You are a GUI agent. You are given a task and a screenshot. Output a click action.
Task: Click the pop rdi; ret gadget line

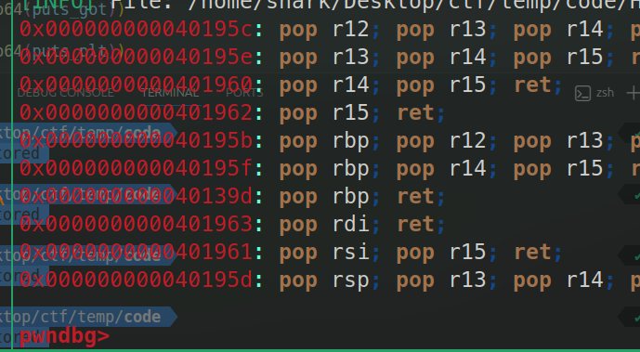pos(232,224)
